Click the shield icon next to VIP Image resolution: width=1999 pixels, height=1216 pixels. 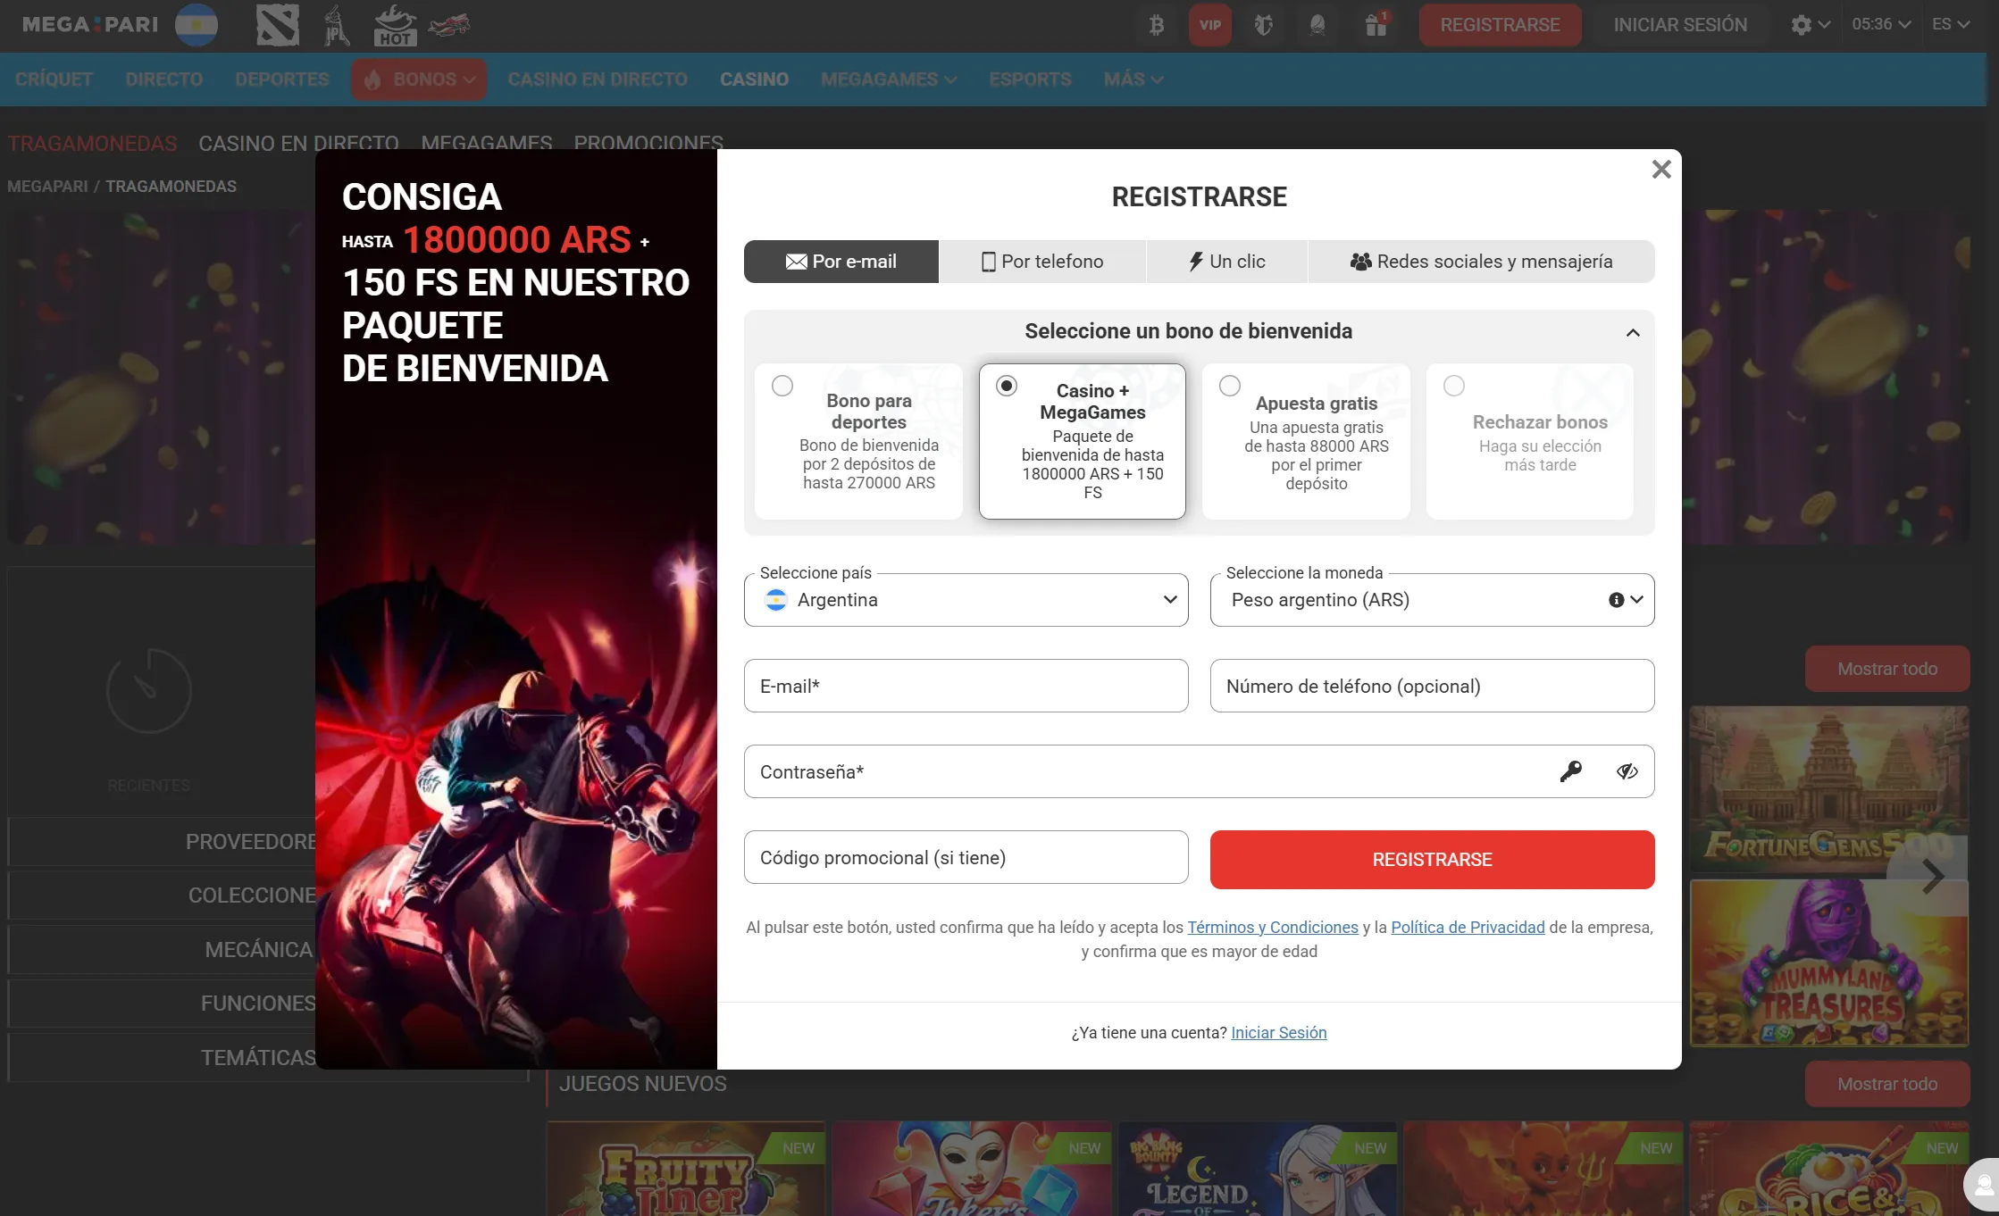coord(1263,25)
